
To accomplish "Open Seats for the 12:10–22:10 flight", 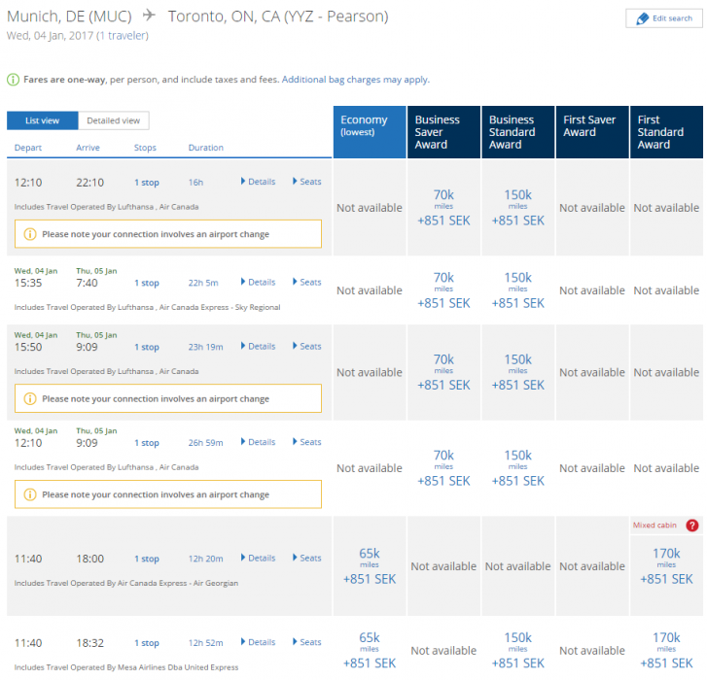I will [x=306, y=182].
